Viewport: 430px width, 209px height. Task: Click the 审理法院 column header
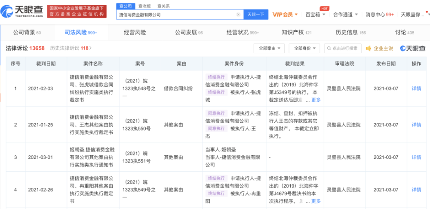[344, 64]
